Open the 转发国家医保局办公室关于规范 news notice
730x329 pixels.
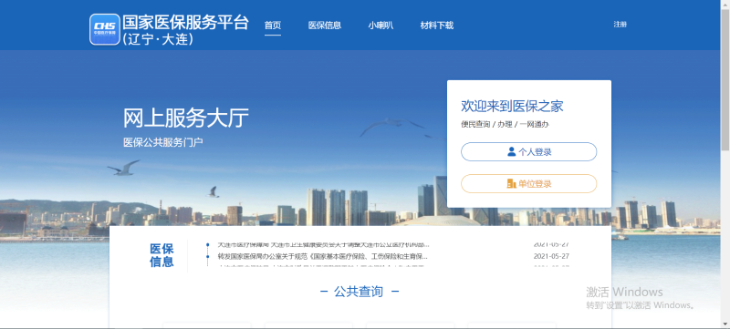[x=323, y=256]
